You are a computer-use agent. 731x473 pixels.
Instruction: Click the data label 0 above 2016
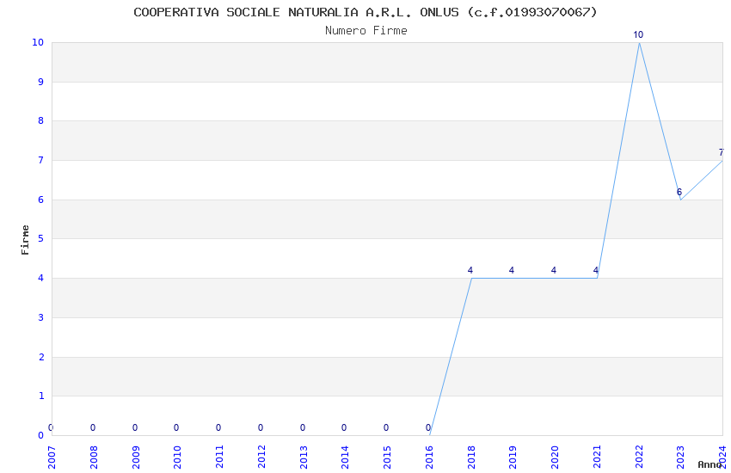[428, 427]
